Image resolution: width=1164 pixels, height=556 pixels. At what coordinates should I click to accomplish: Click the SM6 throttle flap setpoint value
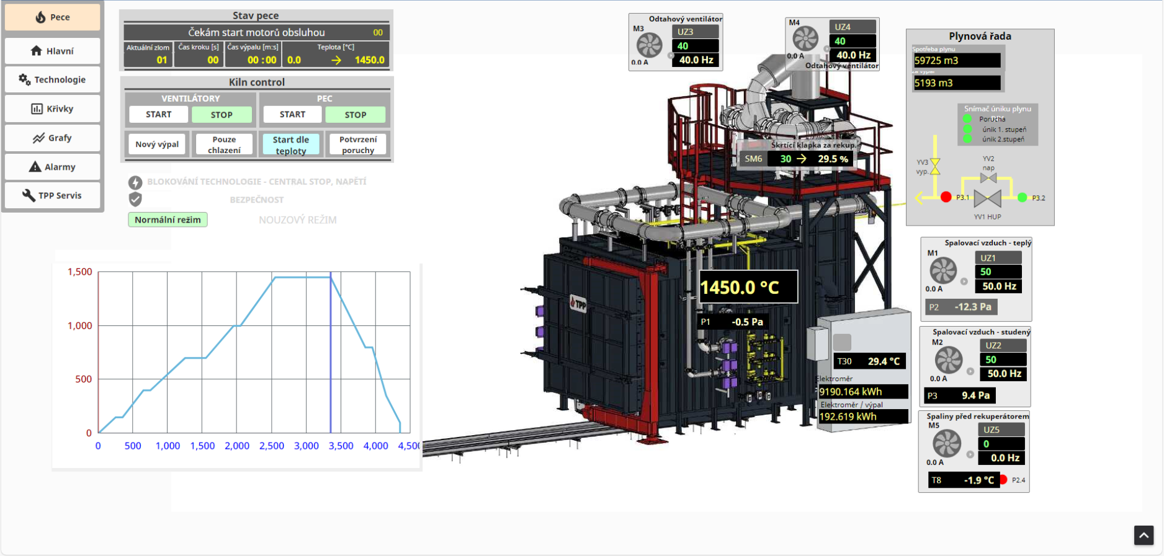click(786, 159)
